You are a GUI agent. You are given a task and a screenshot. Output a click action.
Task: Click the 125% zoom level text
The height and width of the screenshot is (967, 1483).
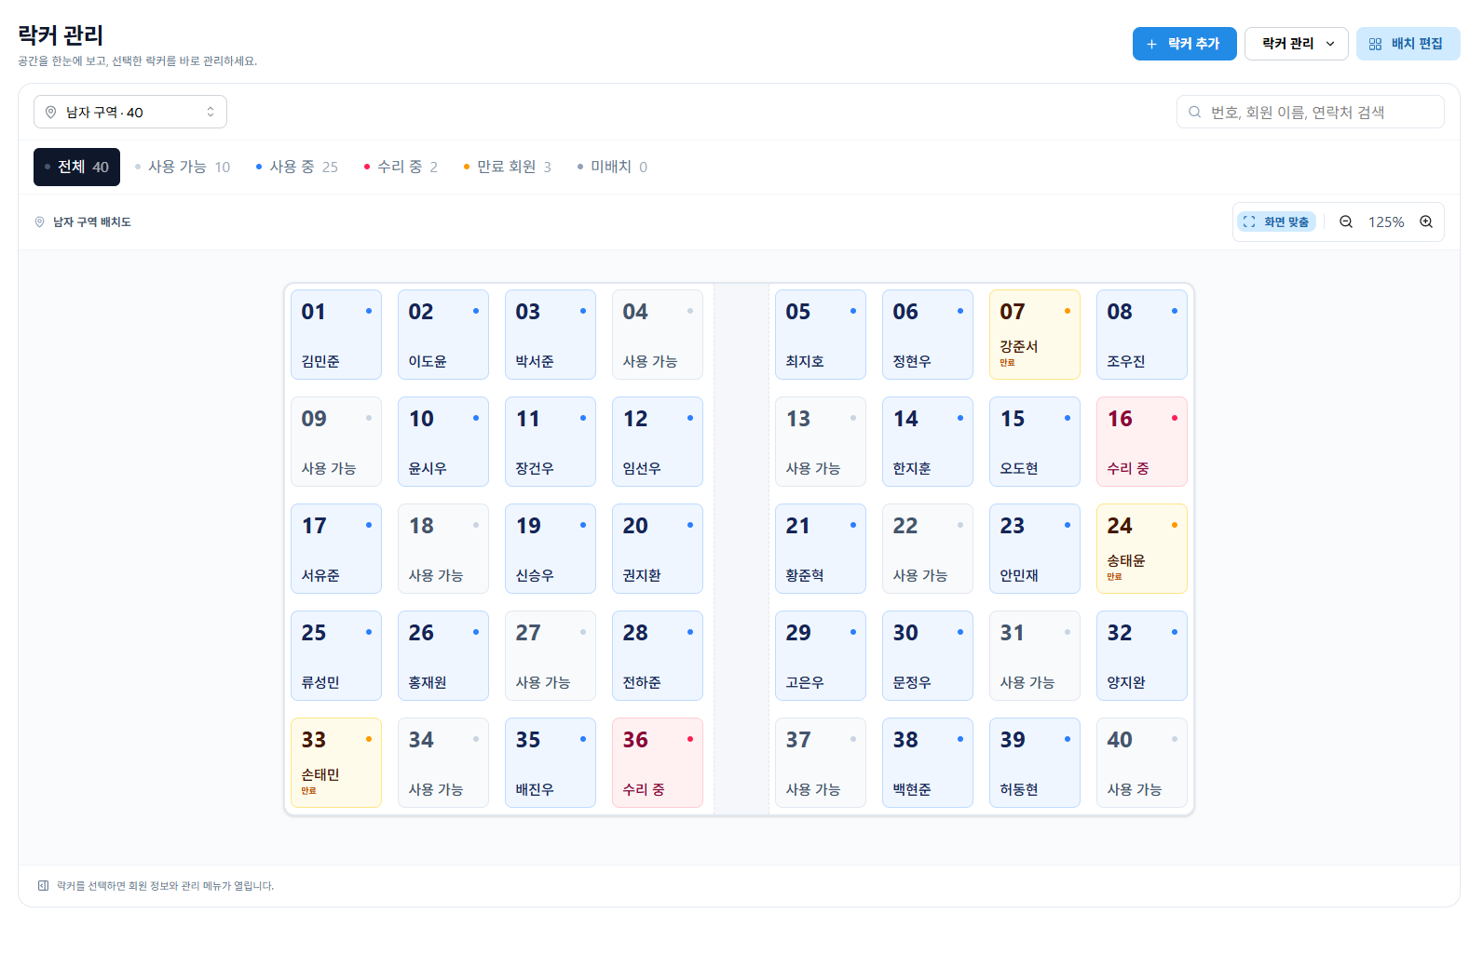(x=1386, y=222)
